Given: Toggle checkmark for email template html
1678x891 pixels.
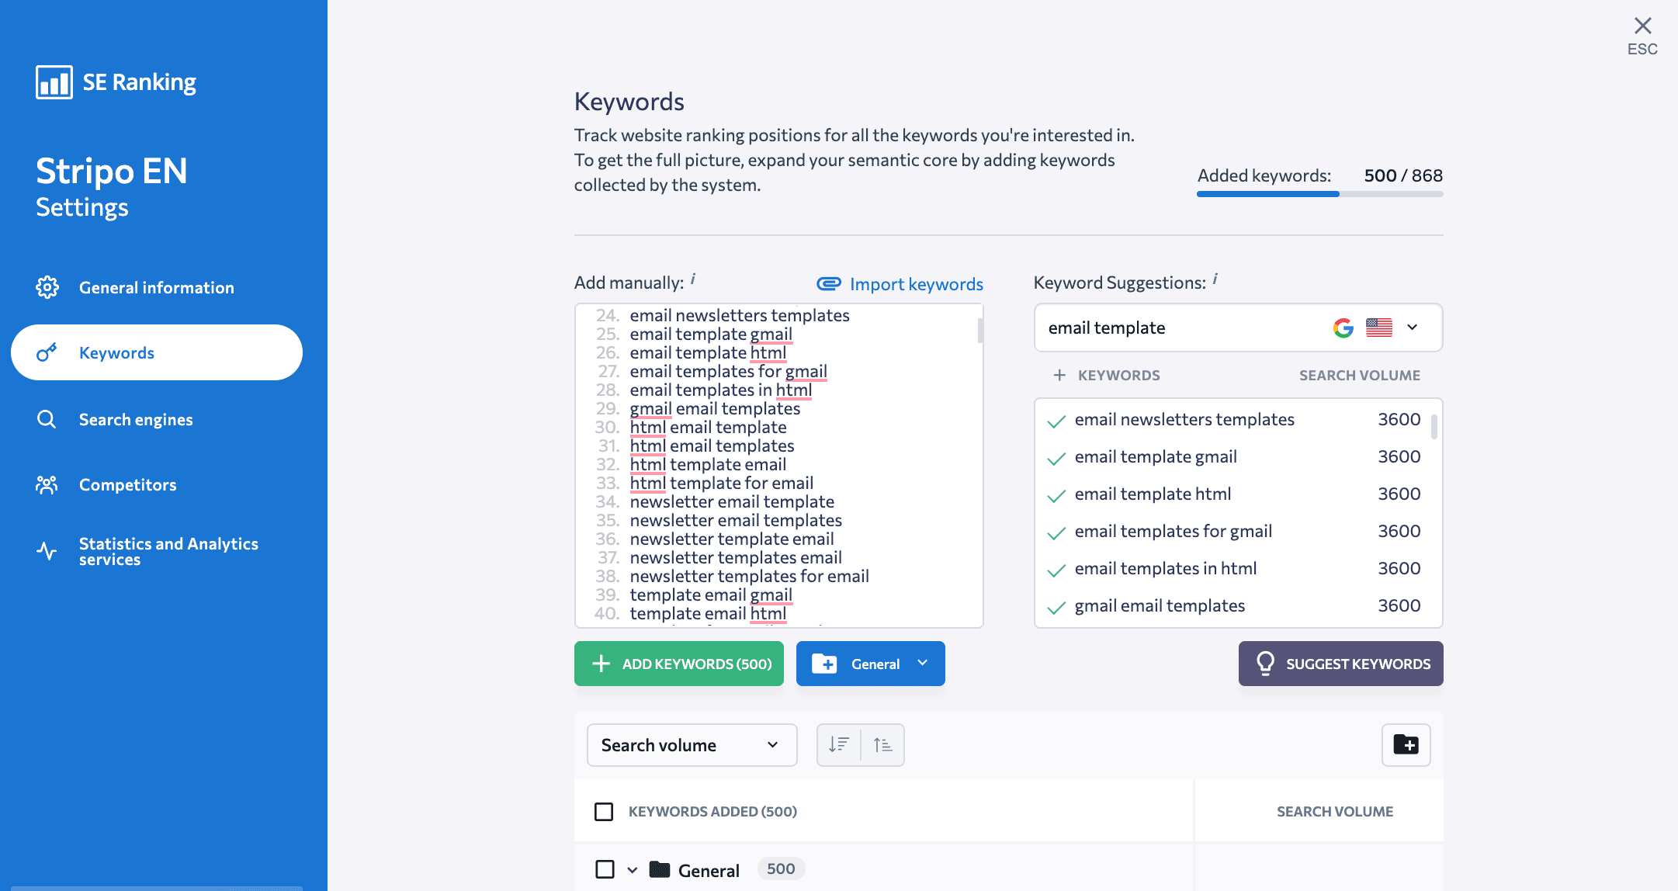Looking at the screenshot, I should (x=1056, y=496).
